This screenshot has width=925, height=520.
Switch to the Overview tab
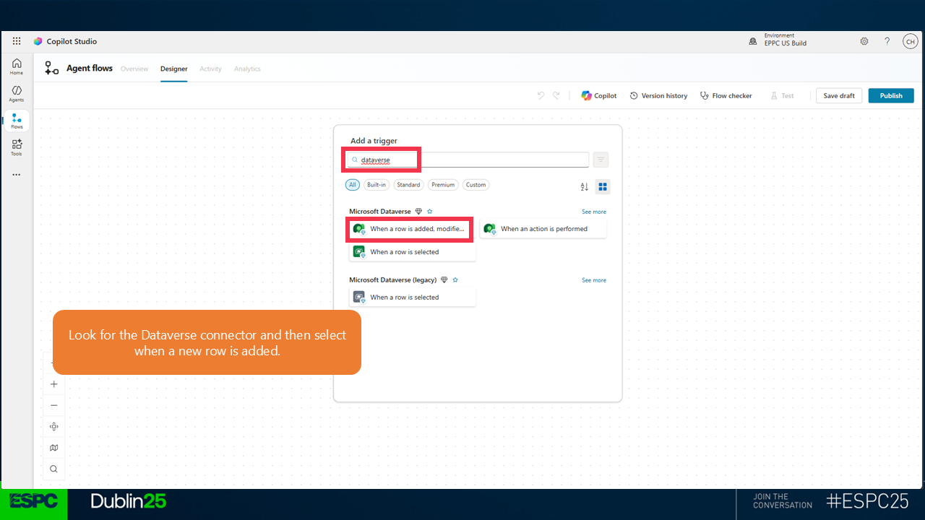point(134,69)
